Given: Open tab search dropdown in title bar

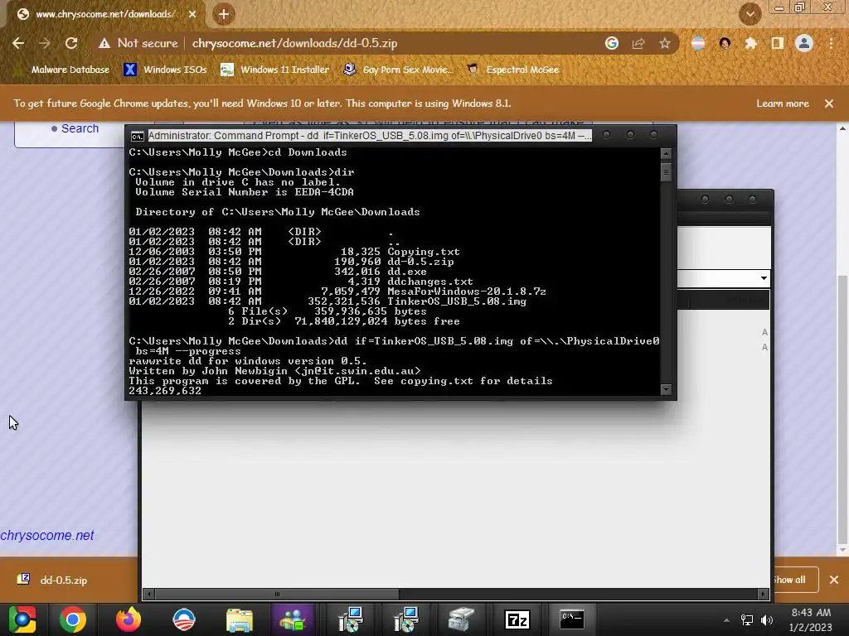Looking at the screenshot, I should click(750, 15).
